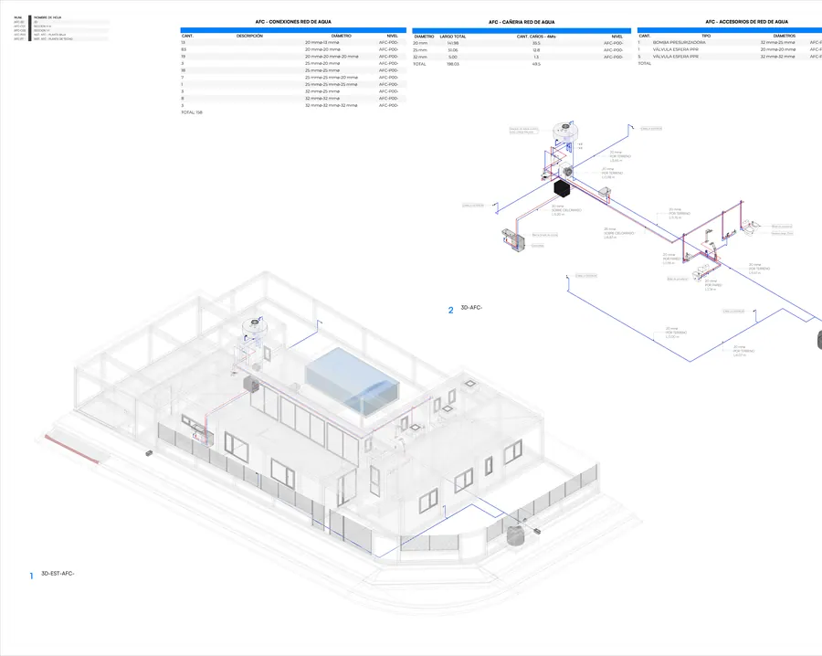Click the '20 mmø-13 mmø' diameter cell

tap(322, 42)
